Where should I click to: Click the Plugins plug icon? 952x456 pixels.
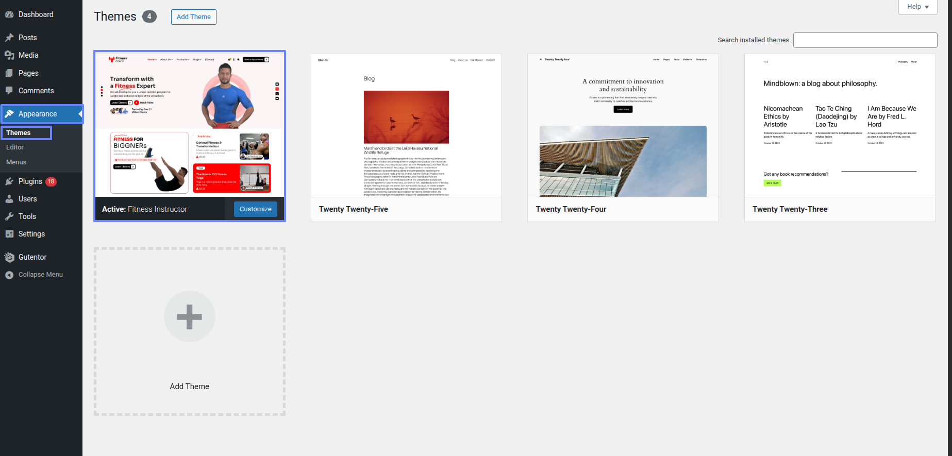tap(9, 181)
